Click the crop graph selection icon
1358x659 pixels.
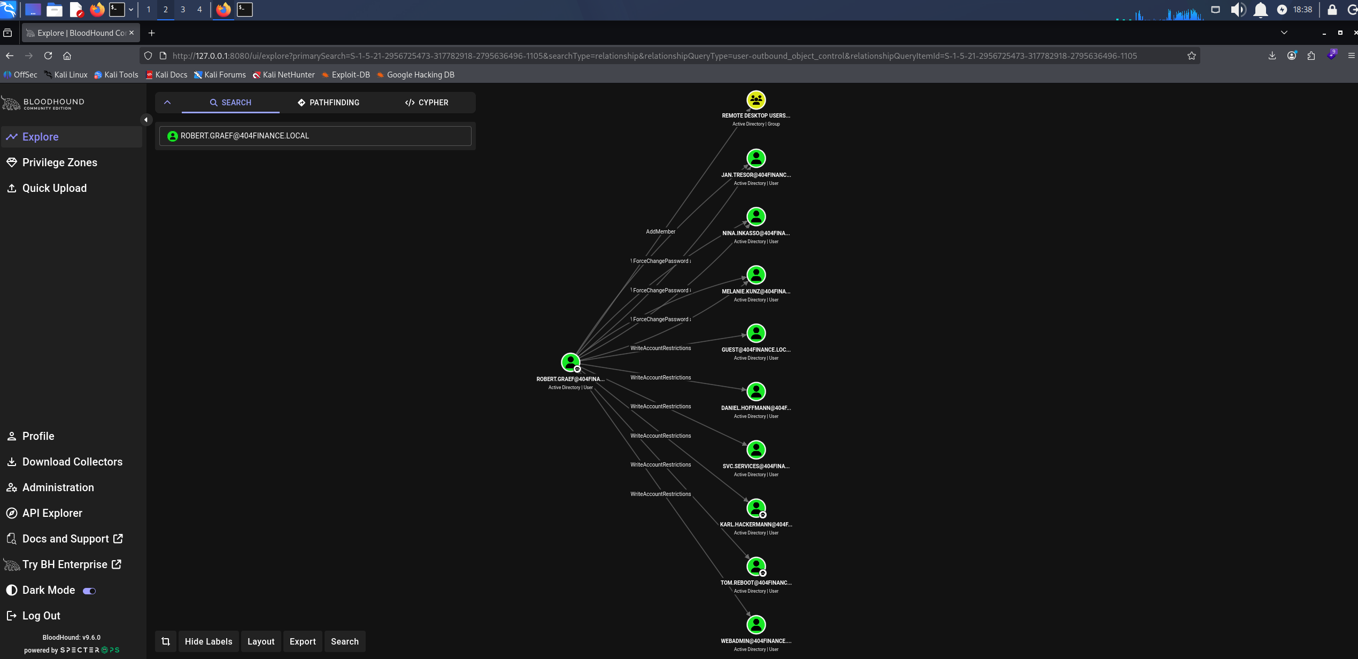tap(166, 641)
